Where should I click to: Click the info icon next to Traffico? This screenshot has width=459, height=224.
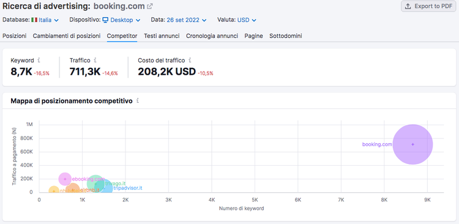click(x=95, y=61)
